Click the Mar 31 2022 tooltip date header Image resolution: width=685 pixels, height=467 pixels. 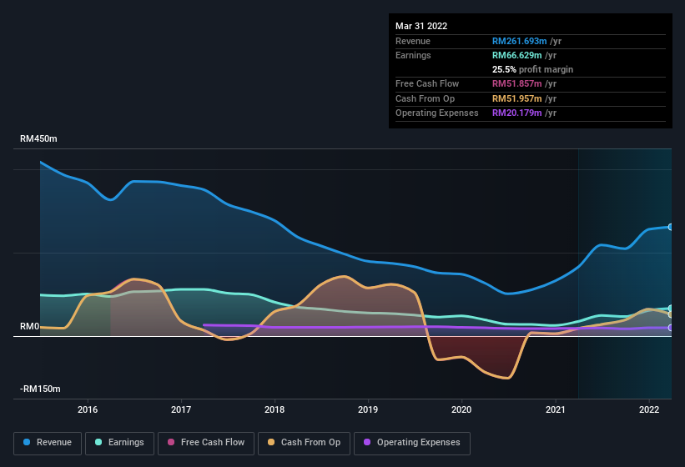421,26
